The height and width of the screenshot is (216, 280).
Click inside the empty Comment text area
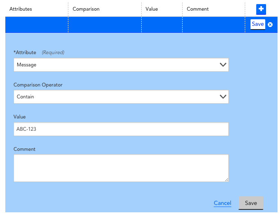121,168
